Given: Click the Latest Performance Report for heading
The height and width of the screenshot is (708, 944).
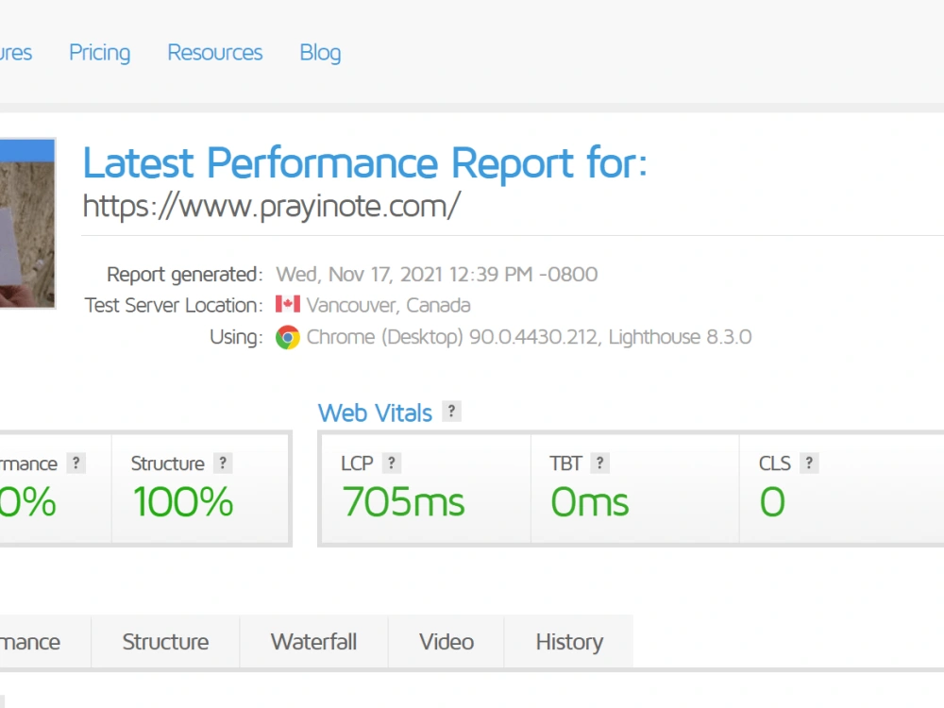Looking at the screenshot, I should 364,163.
